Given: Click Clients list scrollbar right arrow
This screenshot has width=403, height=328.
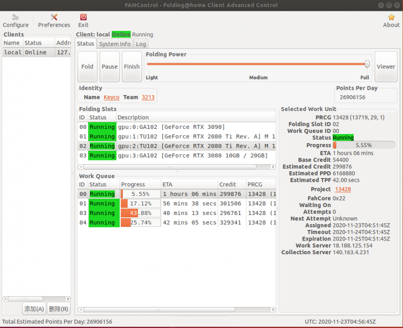Looking at the screenshot, I should [x=68, y=299].
